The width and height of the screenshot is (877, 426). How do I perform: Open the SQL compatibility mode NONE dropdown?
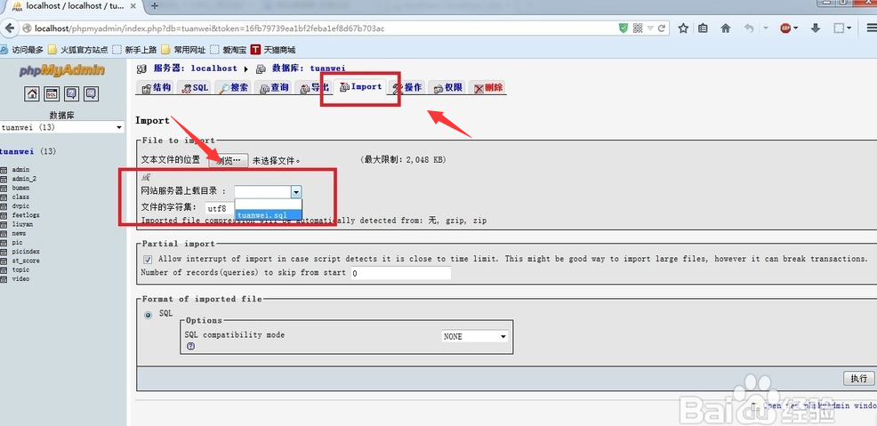pos(475,336)
